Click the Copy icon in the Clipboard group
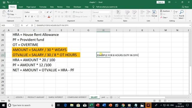This screenshot has width=192, height=108. pyautogui.click(x=9, y=14)
